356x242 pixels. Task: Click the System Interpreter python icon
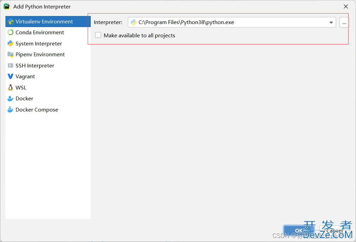pyautogui.click(x=11, y=44)
